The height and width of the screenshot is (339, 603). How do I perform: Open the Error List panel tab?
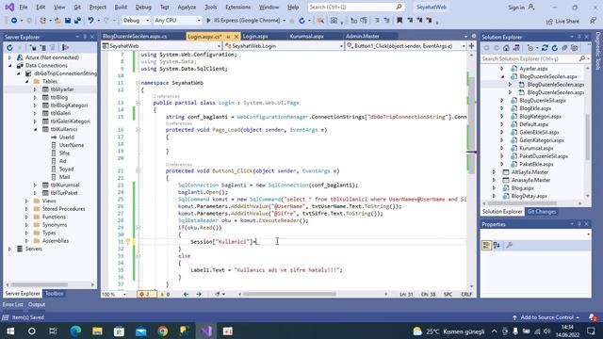pos(12,304)
